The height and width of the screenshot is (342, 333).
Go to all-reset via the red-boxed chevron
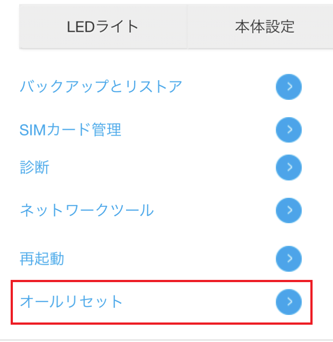click(289, 302)
